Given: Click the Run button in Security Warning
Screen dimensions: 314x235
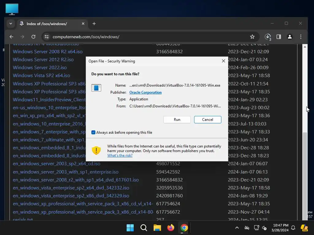Looking at the screenshot, I should click(177, 120).
